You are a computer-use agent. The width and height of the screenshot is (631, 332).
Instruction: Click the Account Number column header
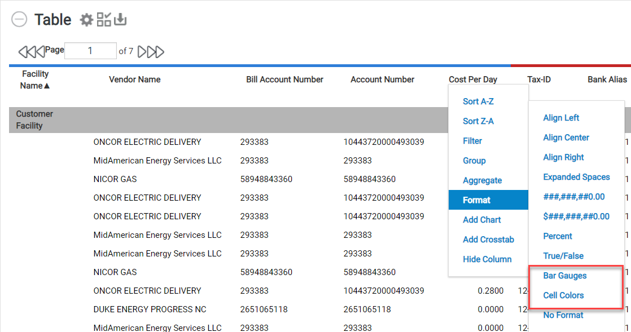click(382, 79)
